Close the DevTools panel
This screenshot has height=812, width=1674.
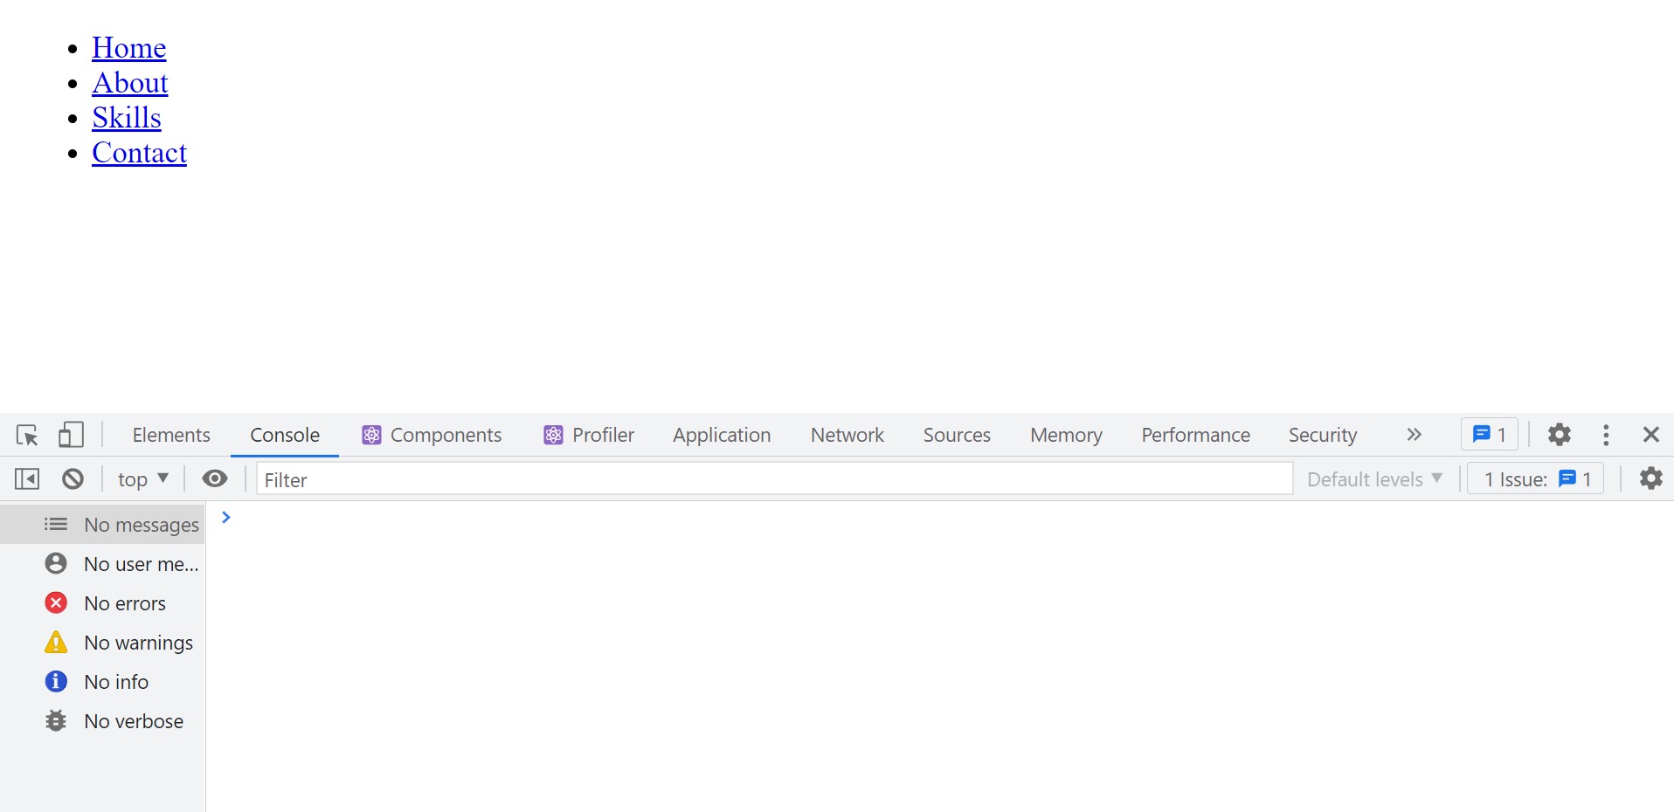[1650, 435]
